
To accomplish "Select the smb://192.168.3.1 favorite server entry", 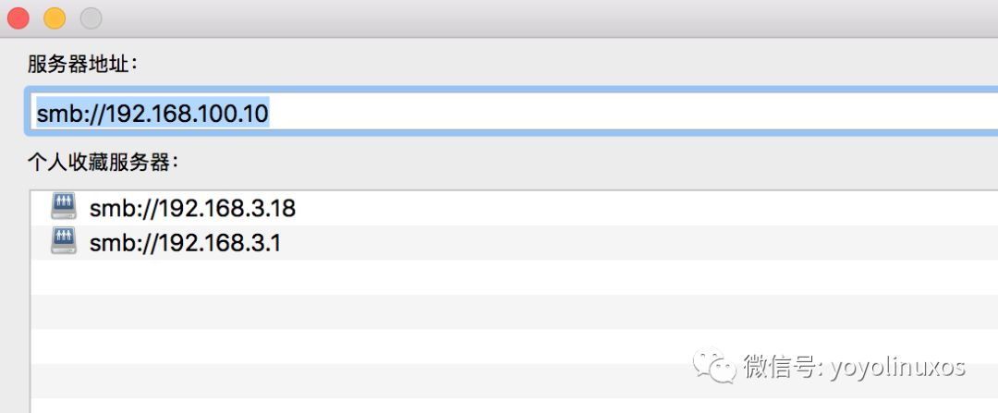I will pos(515,242).
